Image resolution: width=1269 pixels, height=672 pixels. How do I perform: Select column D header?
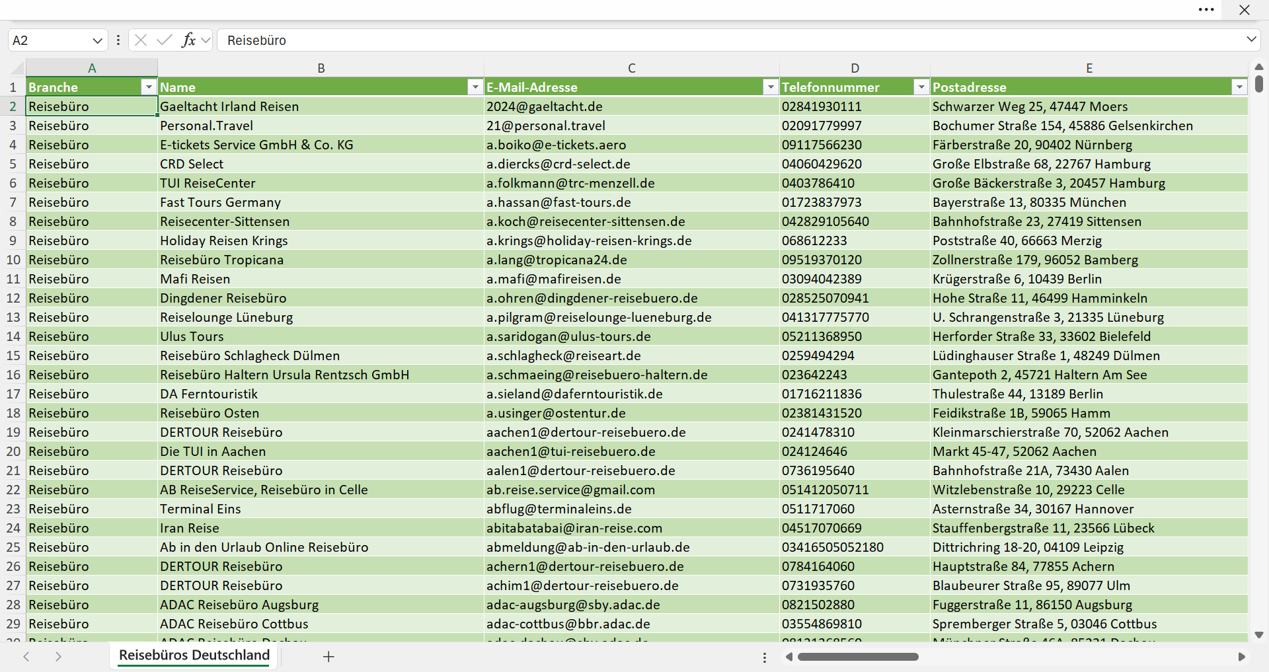855,68
